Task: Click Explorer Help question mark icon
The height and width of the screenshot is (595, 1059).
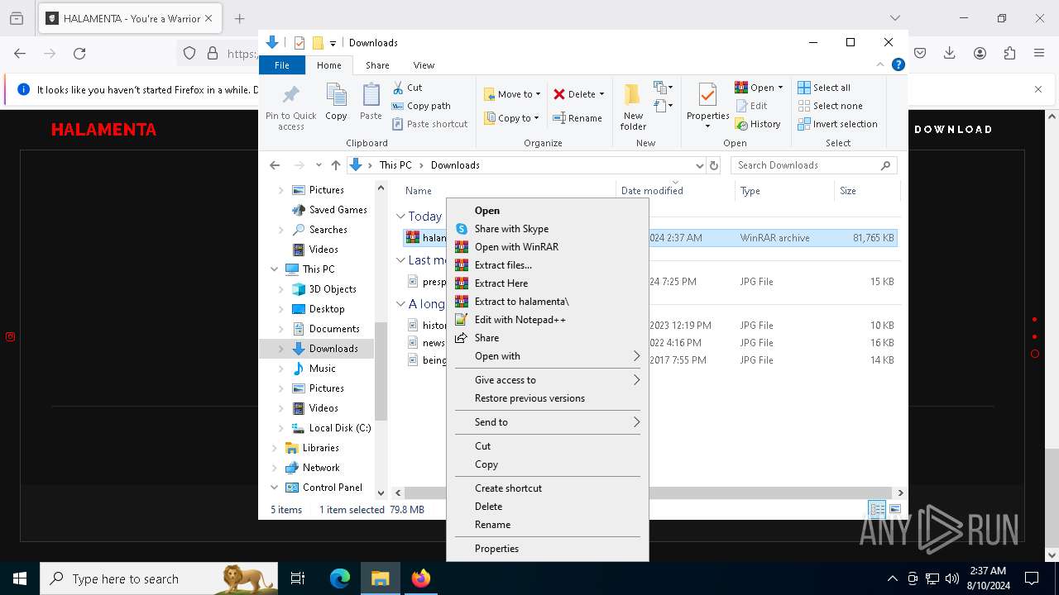Action: (x=898, y=64)
